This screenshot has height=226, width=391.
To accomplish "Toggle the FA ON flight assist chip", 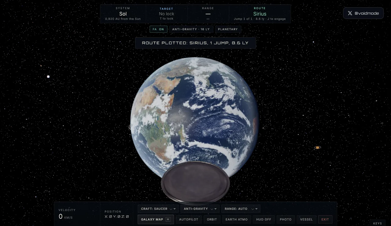I will (x=158, y=29).
